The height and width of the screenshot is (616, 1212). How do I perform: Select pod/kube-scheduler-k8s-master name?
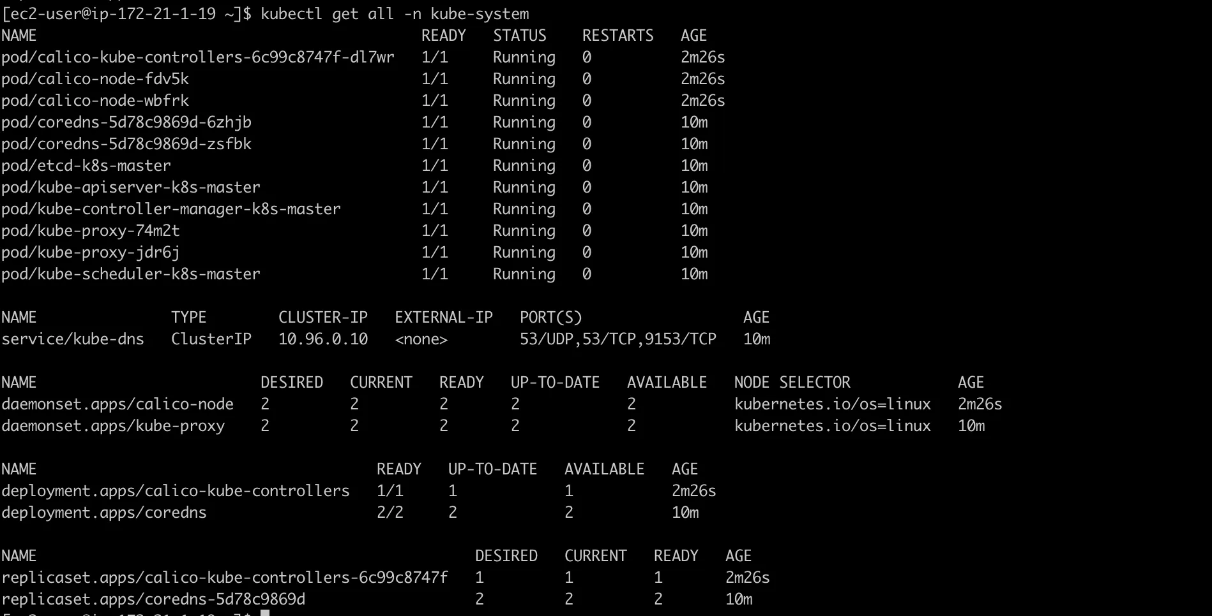tap(131, 274)
